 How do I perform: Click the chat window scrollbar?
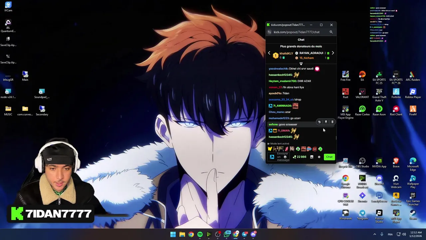[x=336, y=137]
